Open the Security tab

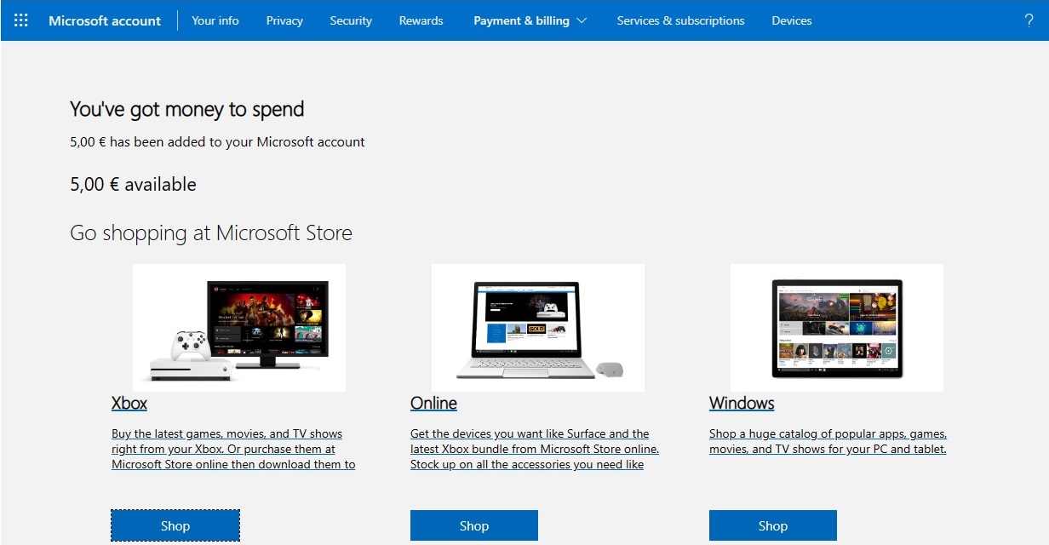(x=351, y=20)
